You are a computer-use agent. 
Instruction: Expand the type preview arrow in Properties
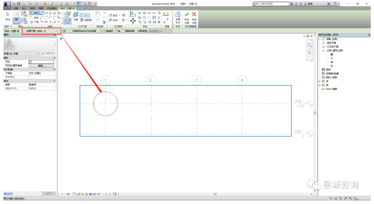tap(55, 44)
